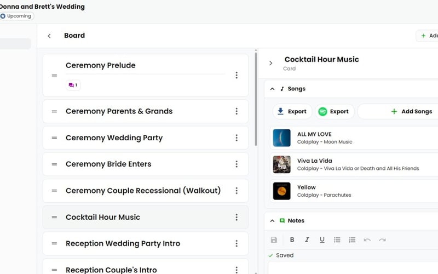Toggle bold formatting in Notes
This screenshot has height=274, width=438.
(x=292, y=239)
